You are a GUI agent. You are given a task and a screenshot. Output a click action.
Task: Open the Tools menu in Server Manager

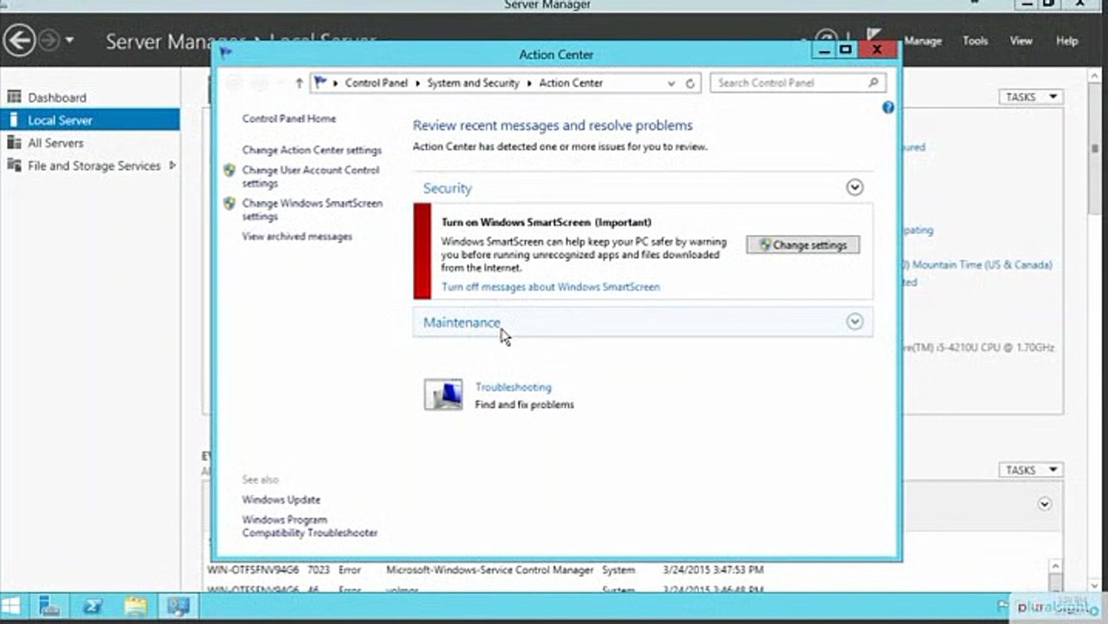[x=975, y=41]
